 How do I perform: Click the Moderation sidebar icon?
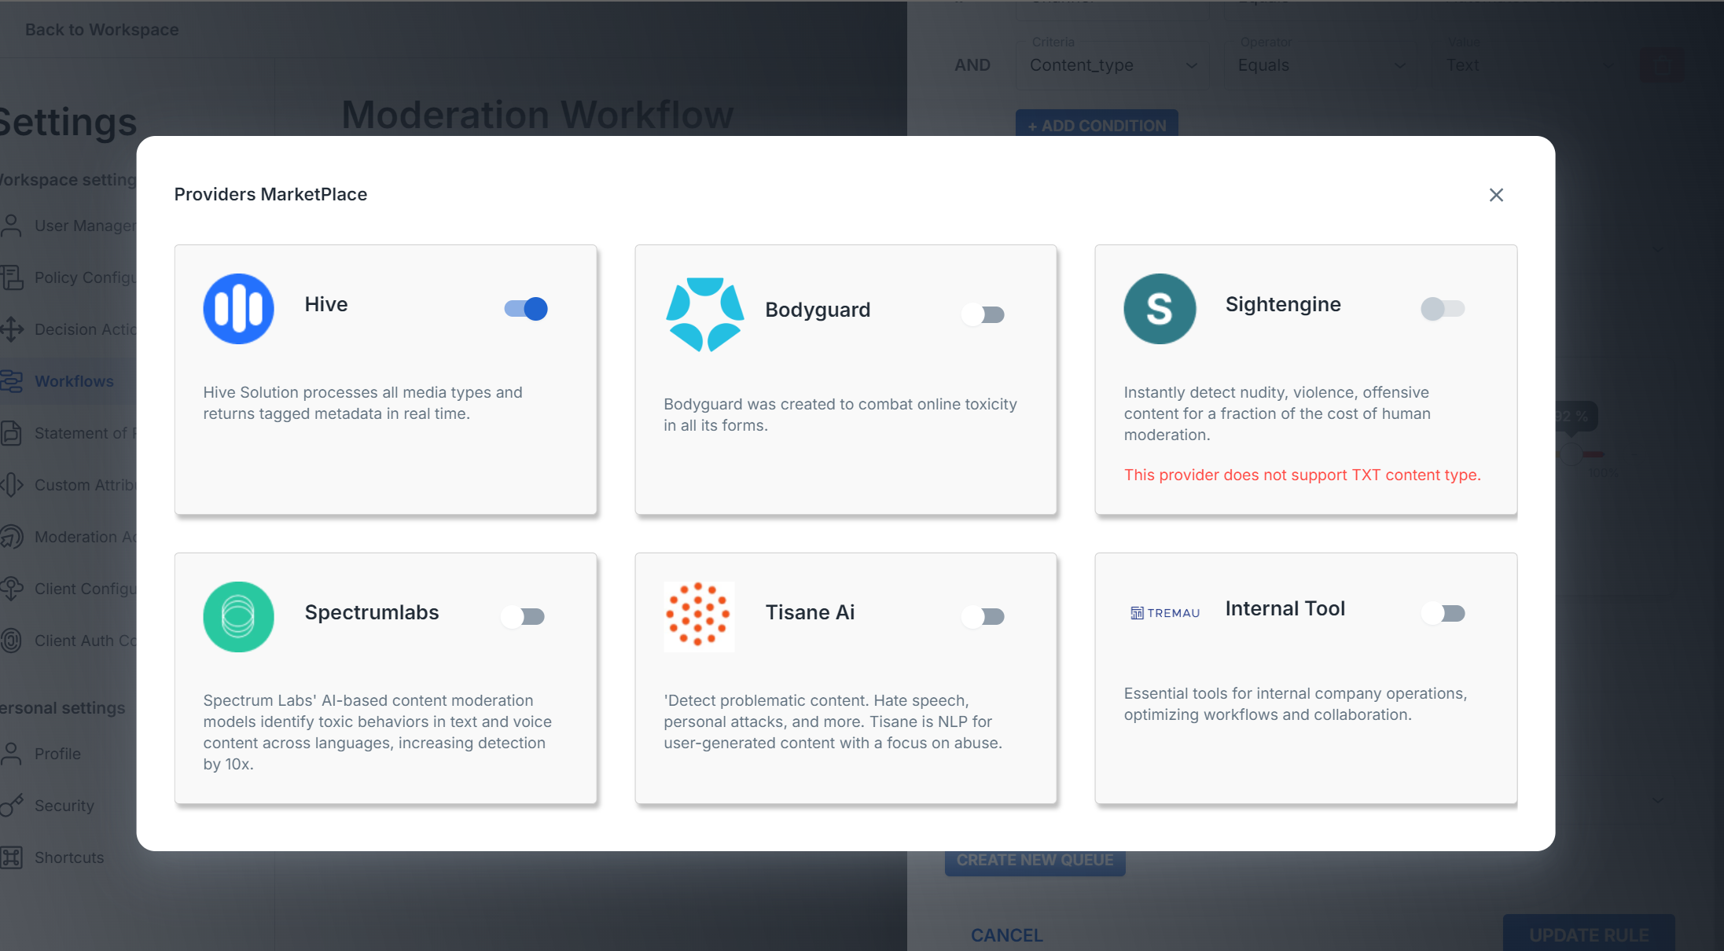(x=12, y=537)
